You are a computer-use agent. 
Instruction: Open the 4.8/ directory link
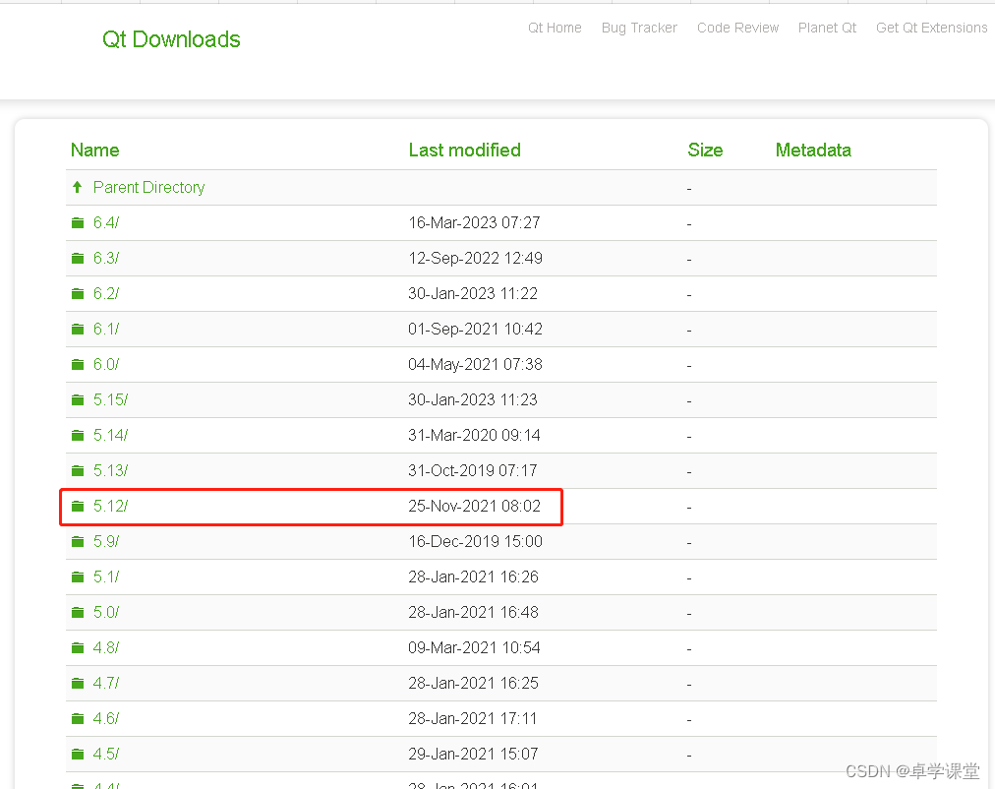point(106,648)
